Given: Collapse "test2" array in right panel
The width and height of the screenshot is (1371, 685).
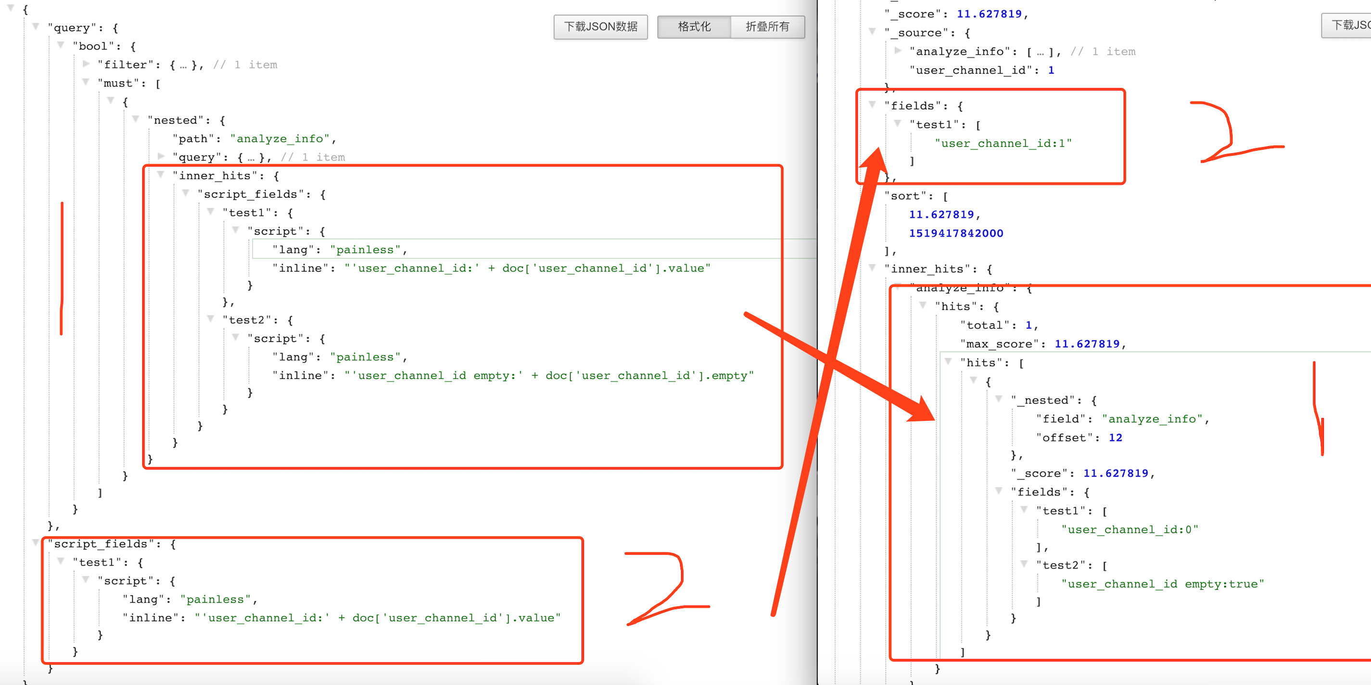Looking at the screenshot, I should 1024,564.
